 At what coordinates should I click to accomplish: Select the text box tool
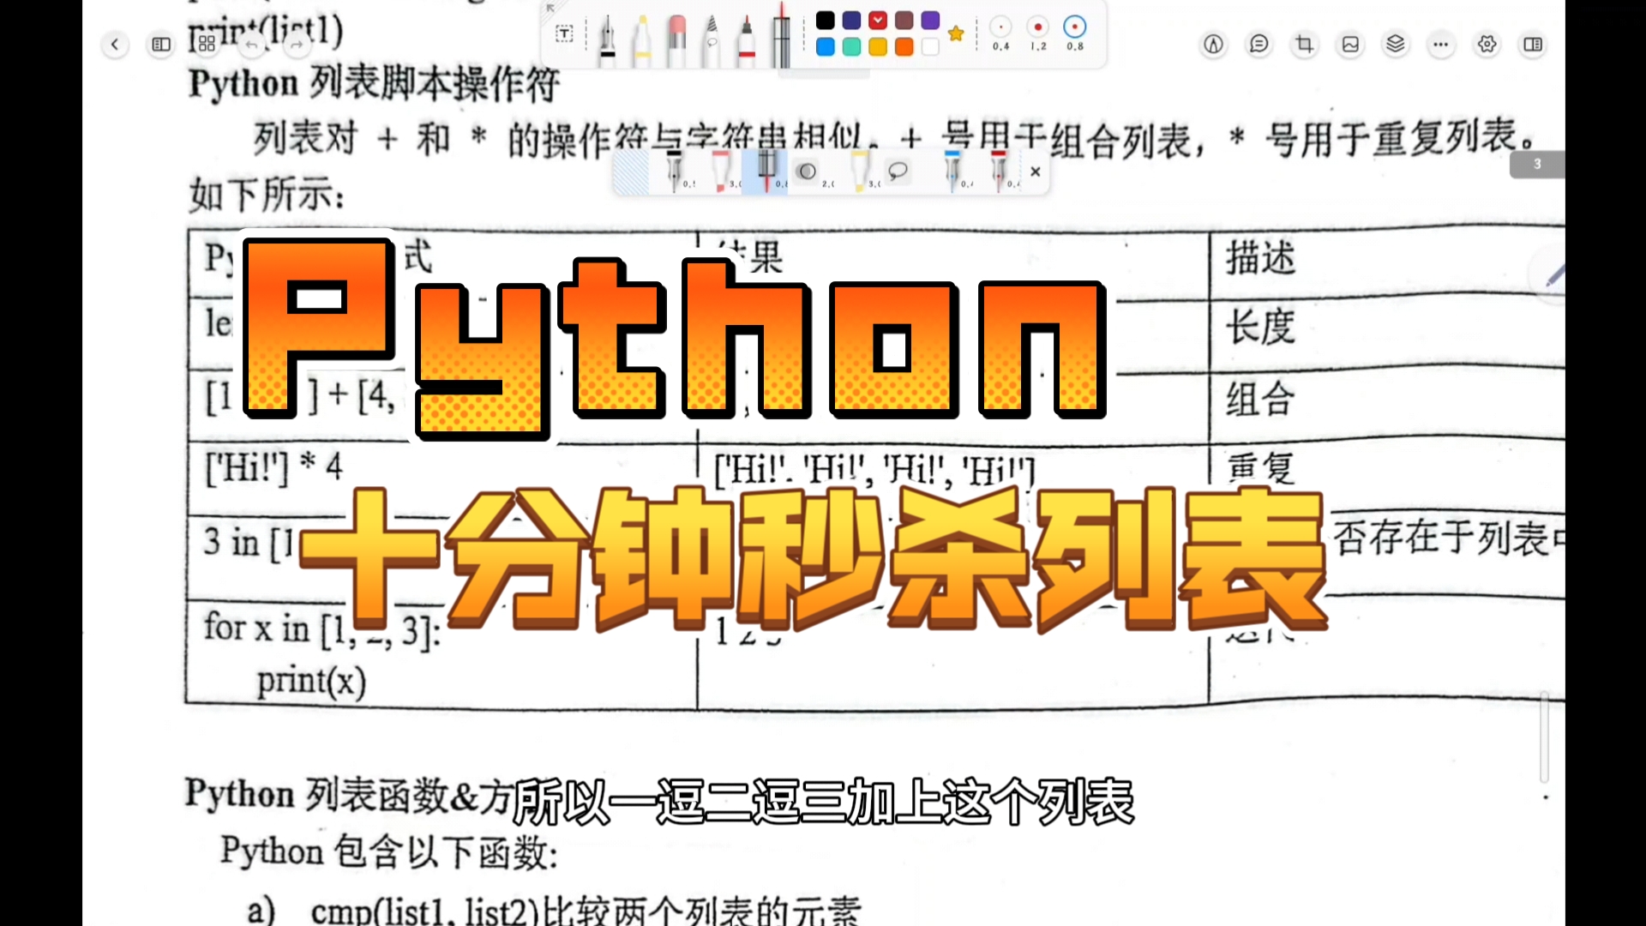(x=564, y=34)
